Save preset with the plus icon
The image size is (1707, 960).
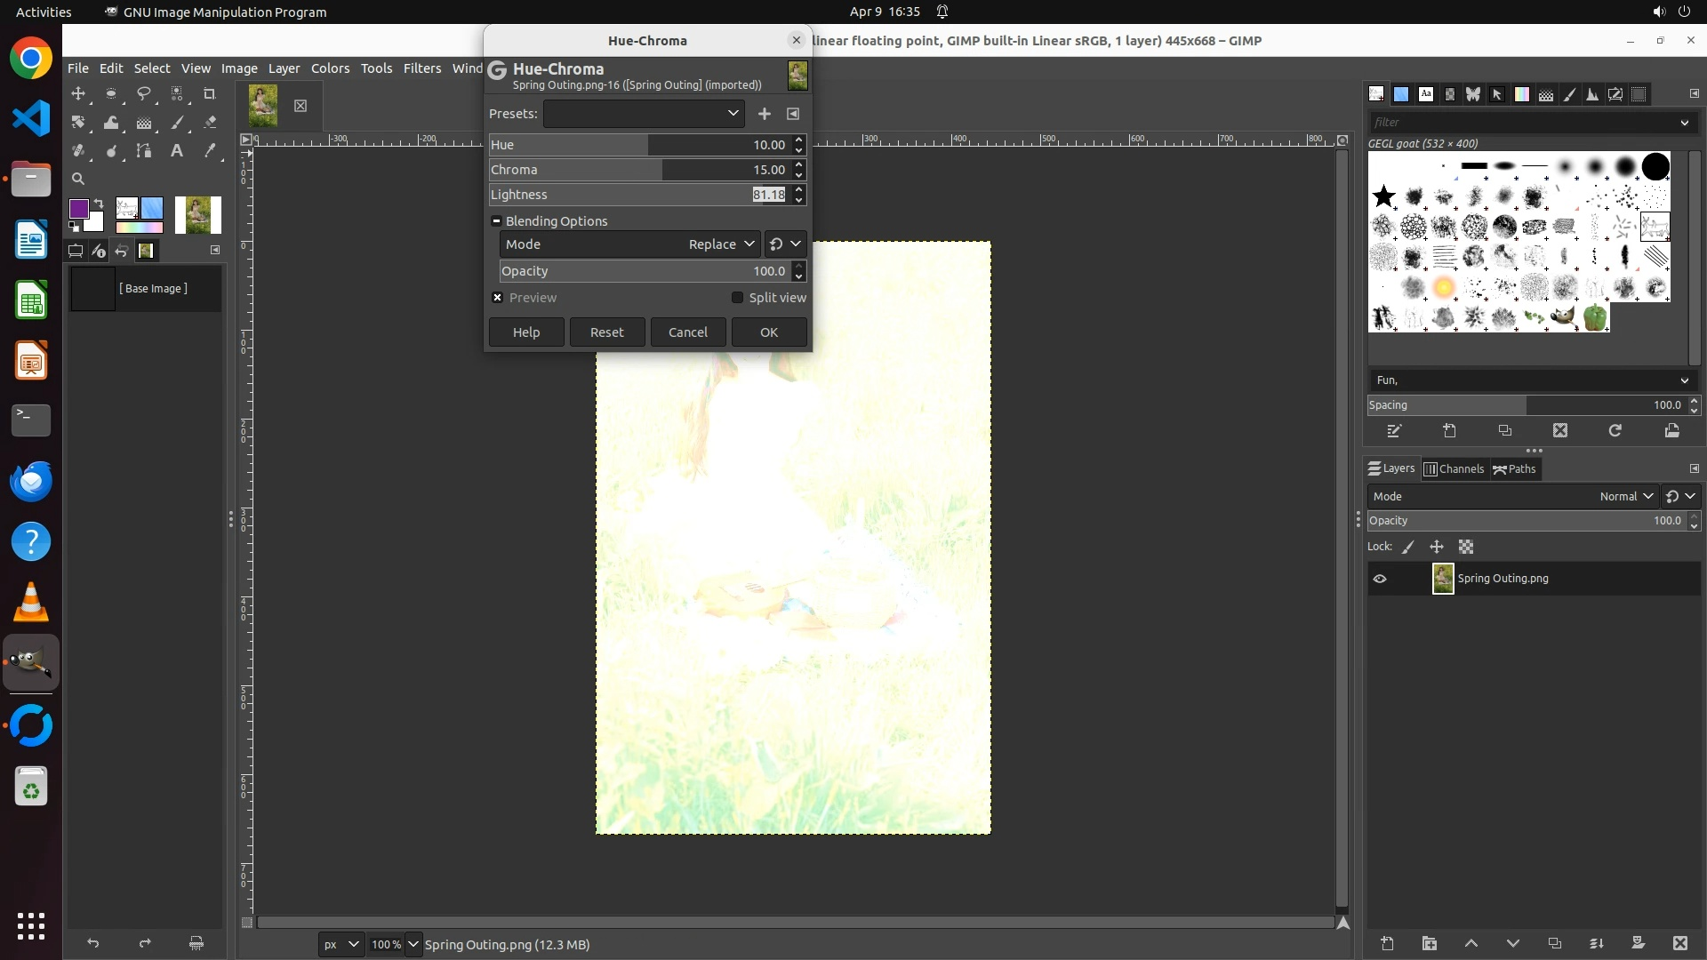764,114
